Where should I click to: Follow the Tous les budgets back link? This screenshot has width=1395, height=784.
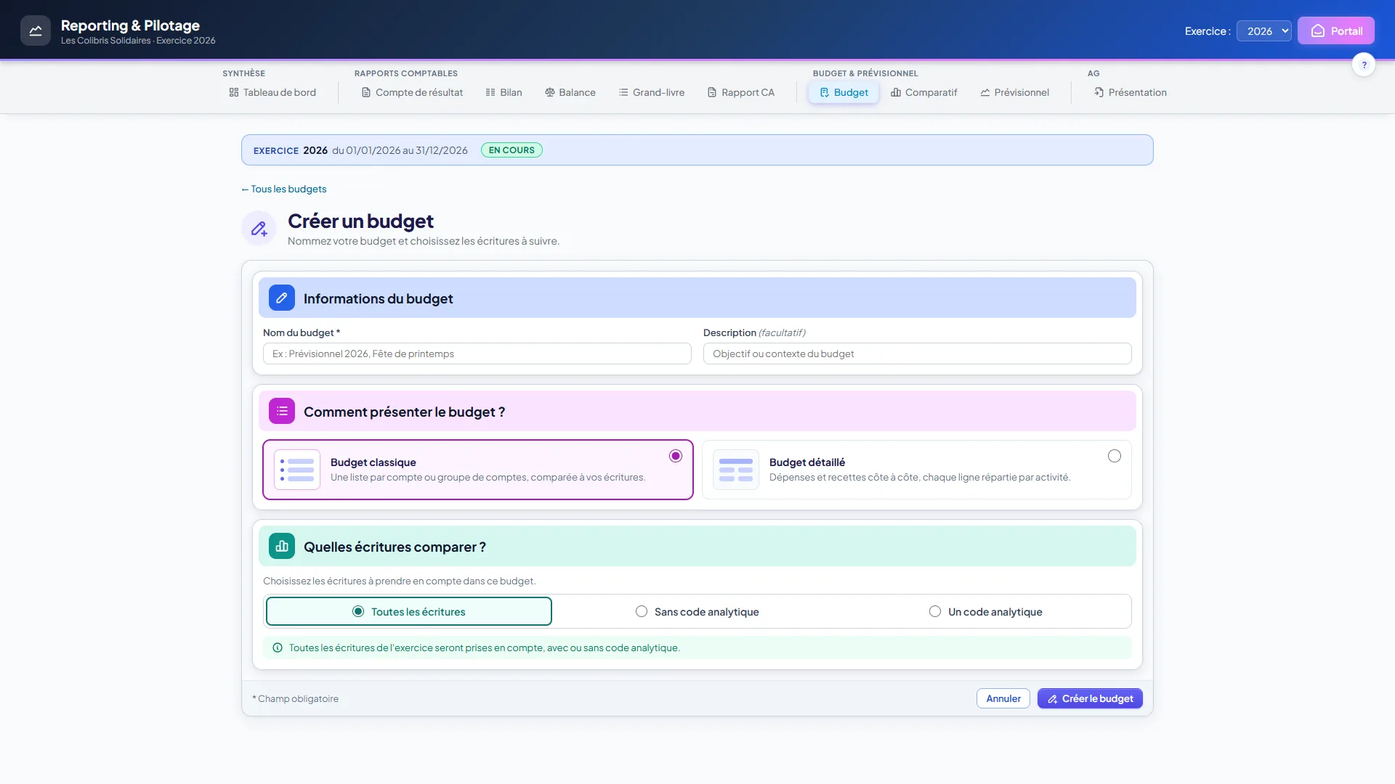(x=283, y=189)
